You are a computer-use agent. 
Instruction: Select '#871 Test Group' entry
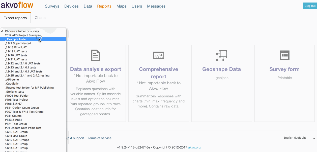[x=33, y=124]
